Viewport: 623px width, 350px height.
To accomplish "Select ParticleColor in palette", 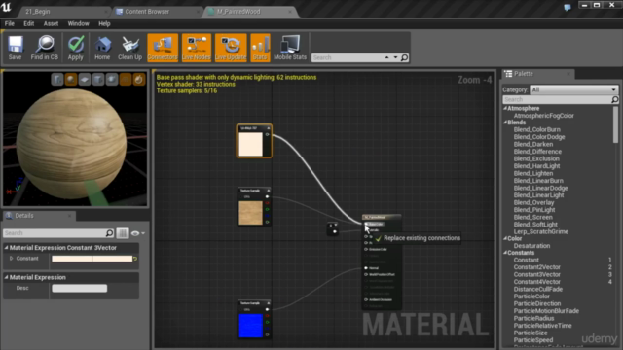I will 531,297.
